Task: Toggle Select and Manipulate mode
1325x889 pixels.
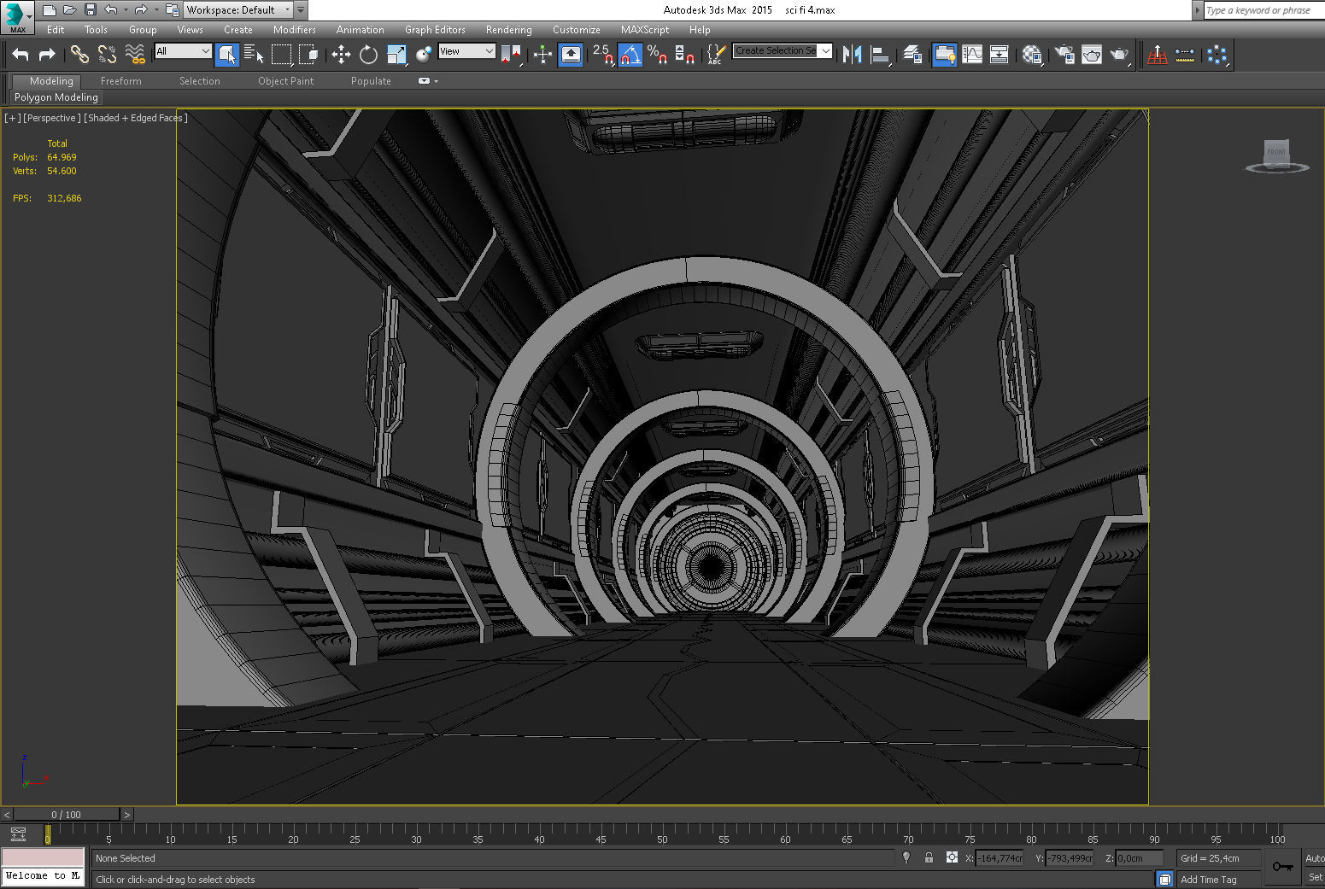Action: click(x=543, y=55)
